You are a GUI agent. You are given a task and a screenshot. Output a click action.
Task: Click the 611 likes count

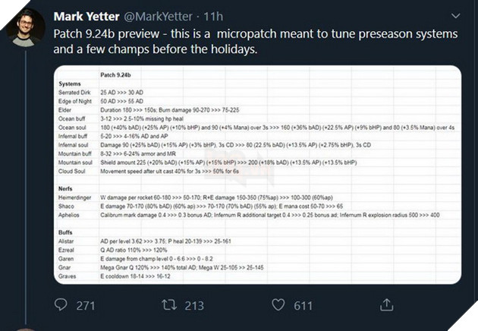[x=303, y=305]
